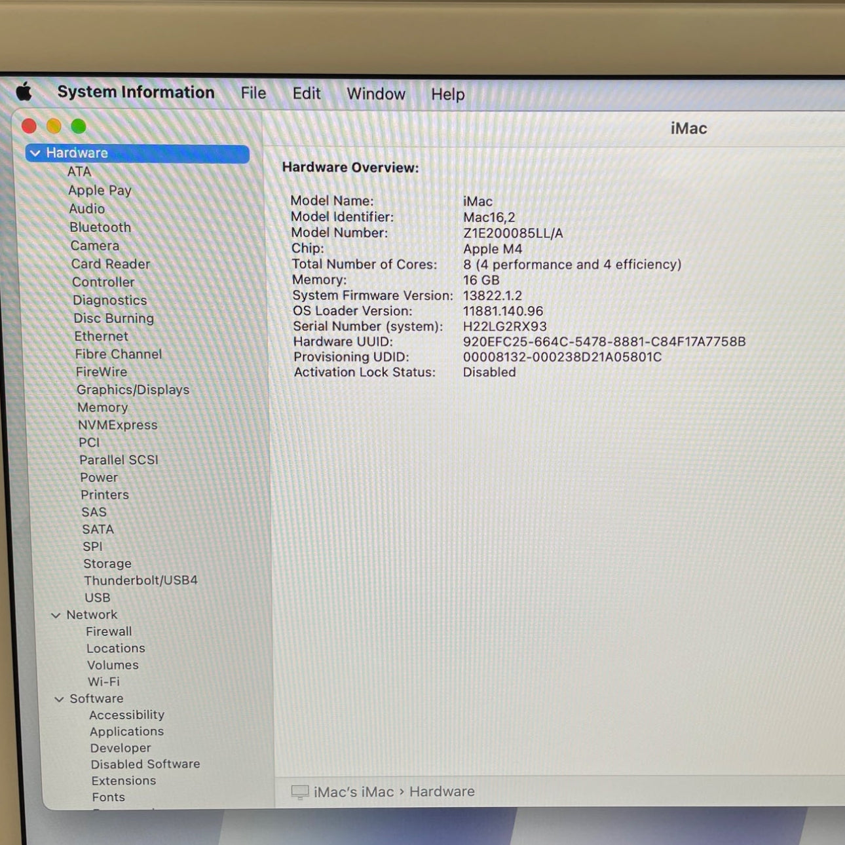This screenshot has width=845, height=845.
Task: Open the Edit menu
Action: point(306,94)
